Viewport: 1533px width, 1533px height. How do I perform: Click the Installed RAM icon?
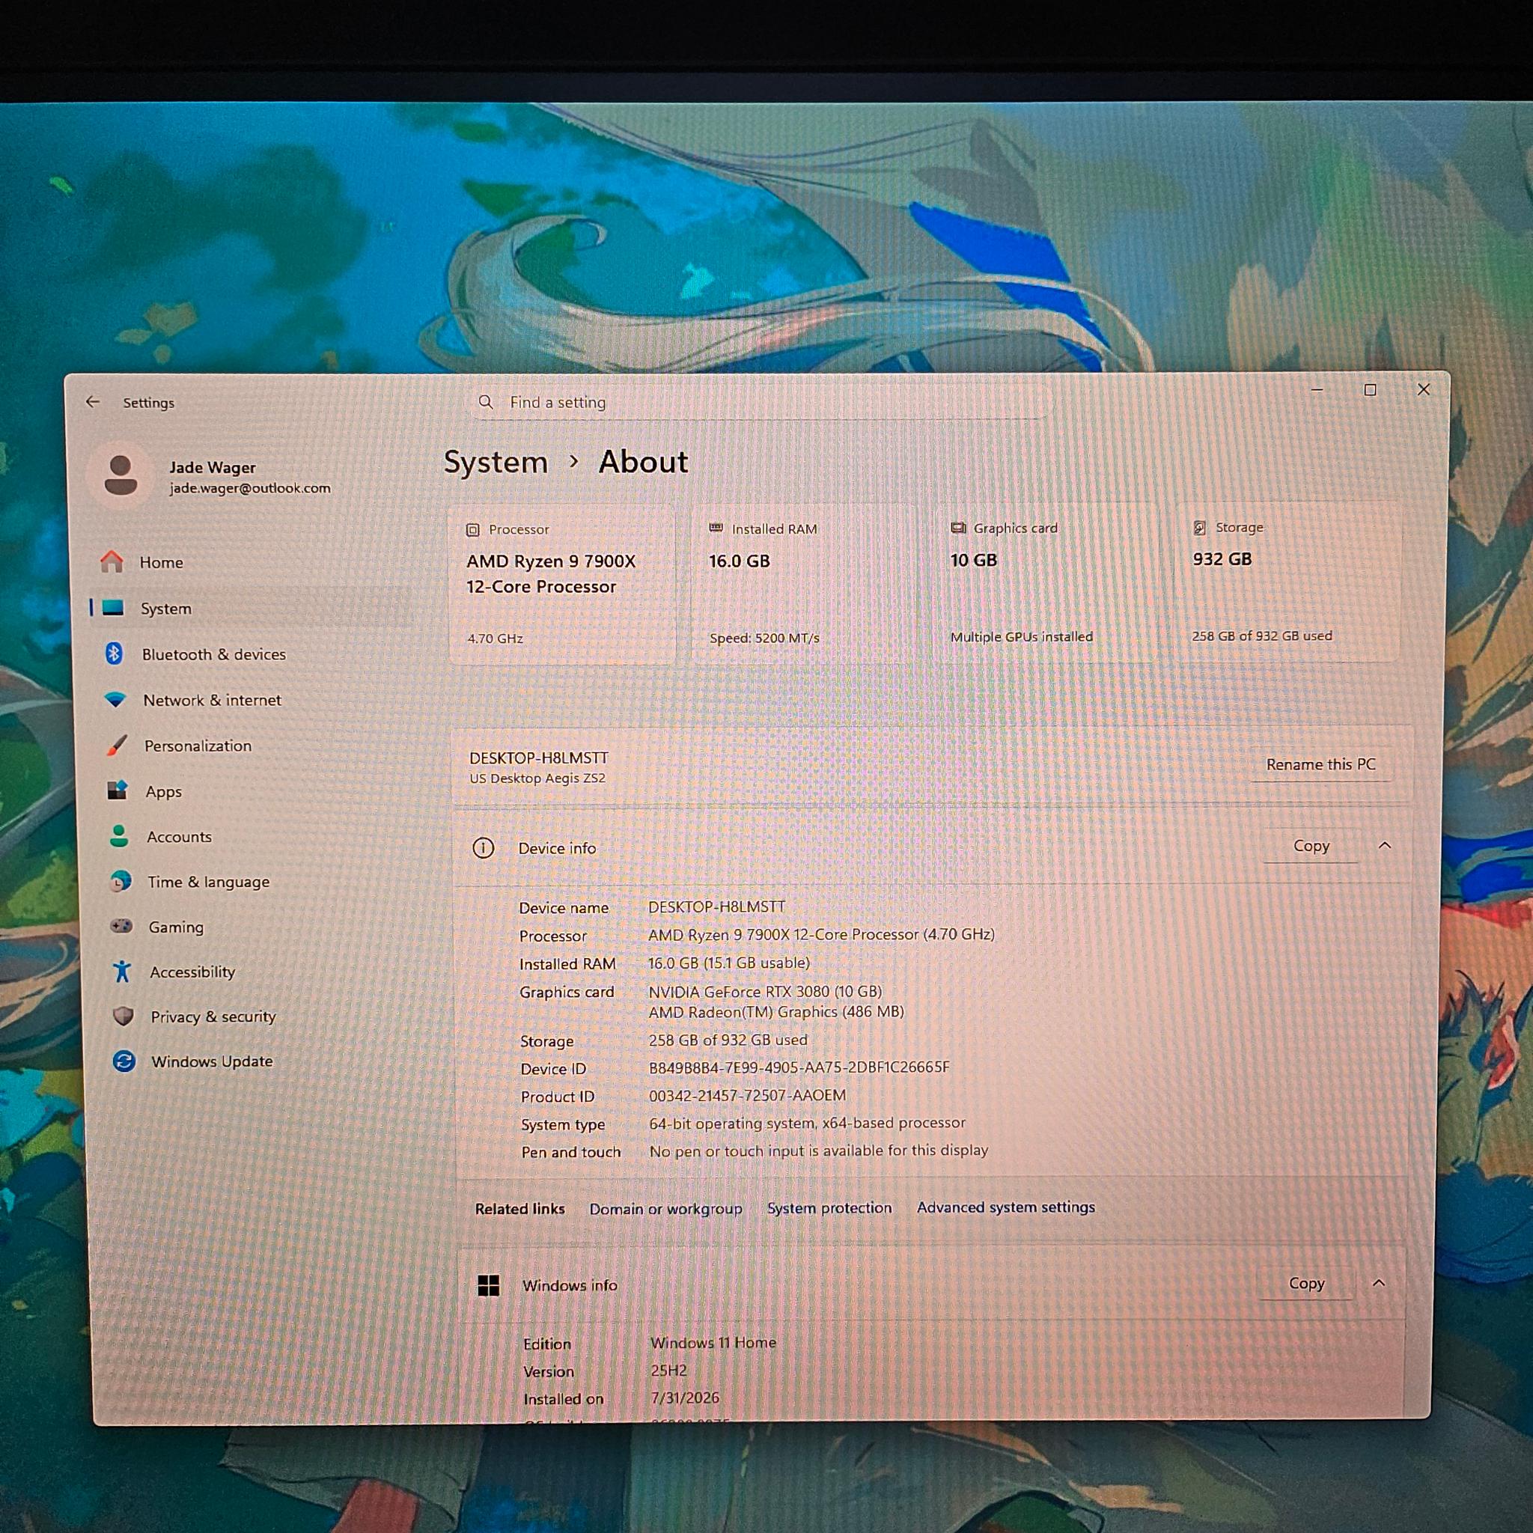(716, 528)
